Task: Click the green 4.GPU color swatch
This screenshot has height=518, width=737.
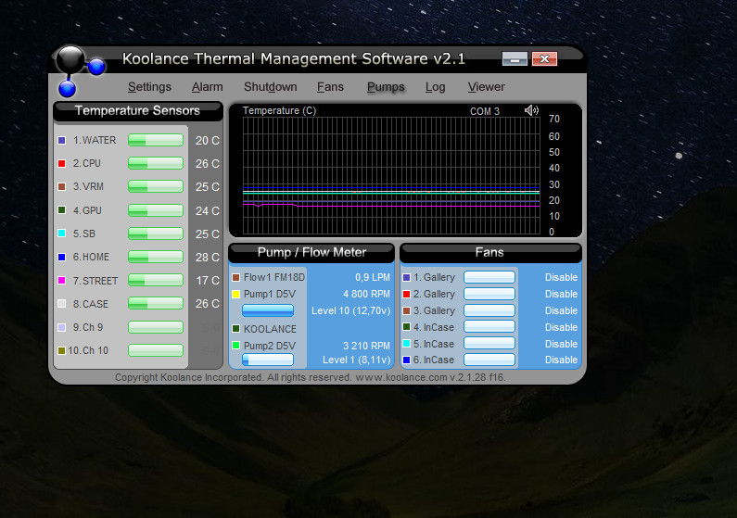Action: [x=61, y=210]
